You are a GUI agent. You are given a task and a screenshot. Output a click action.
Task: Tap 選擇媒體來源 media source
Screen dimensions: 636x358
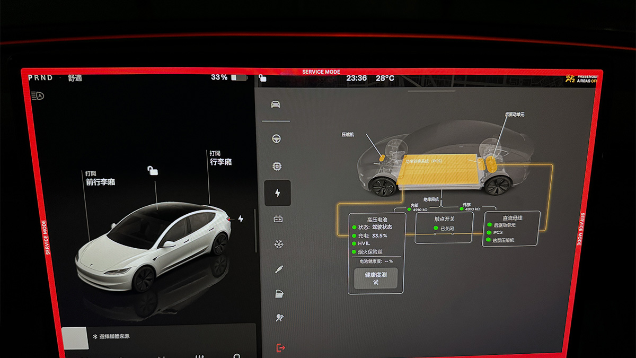point(114,336)
